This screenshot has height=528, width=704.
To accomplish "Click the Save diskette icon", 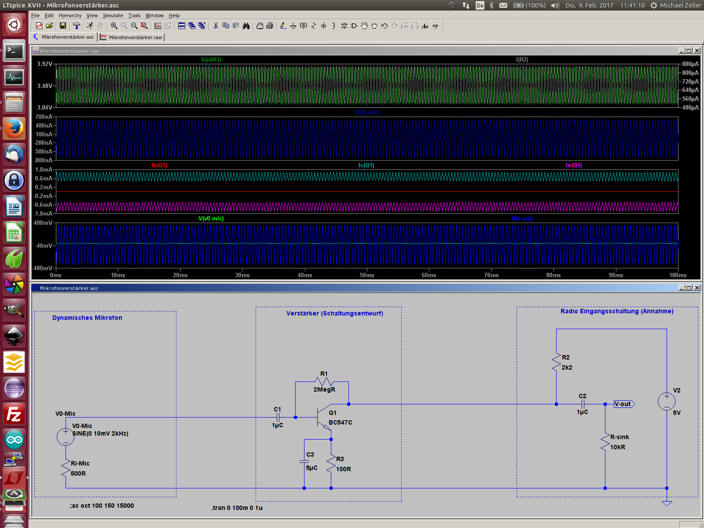I will click(x=63, y=26).
